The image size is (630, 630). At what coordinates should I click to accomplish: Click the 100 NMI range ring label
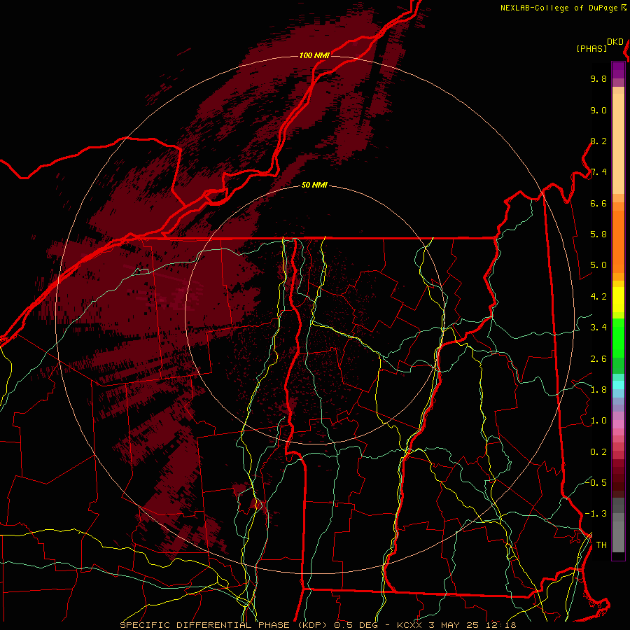pos(314,55)
